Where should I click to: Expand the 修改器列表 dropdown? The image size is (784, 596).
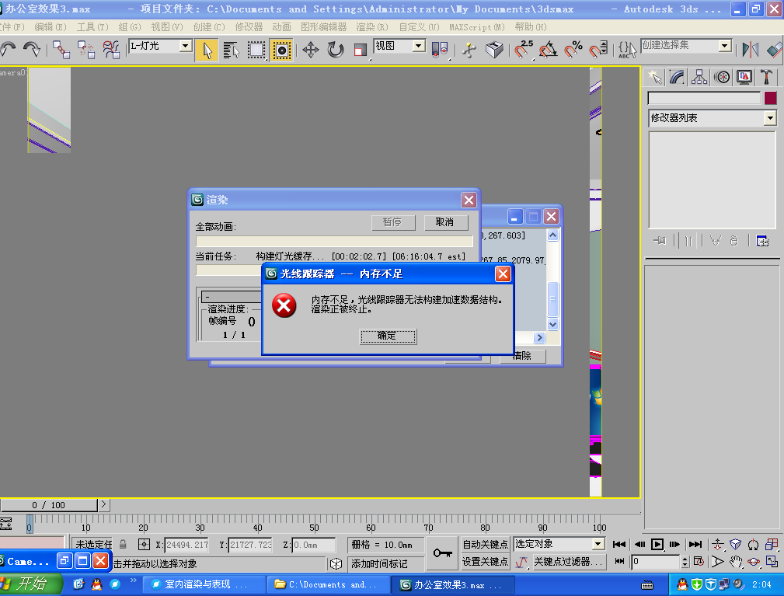pyautogui.click(x=770, y=118)
